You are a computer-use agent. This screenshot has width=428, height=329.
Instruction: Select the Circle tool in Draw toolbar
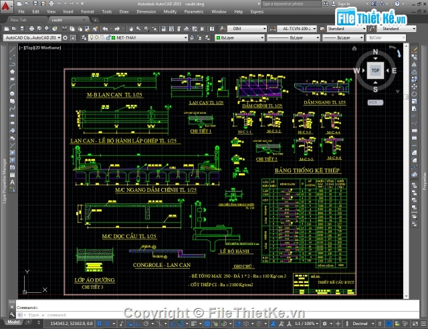point(12,94)
